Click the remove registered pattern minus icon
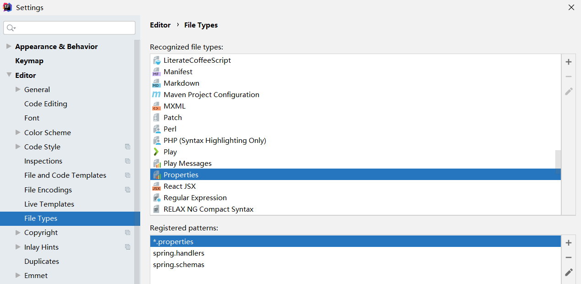The height and width of the screenshot is (284, 581). (x=569, y=257)
